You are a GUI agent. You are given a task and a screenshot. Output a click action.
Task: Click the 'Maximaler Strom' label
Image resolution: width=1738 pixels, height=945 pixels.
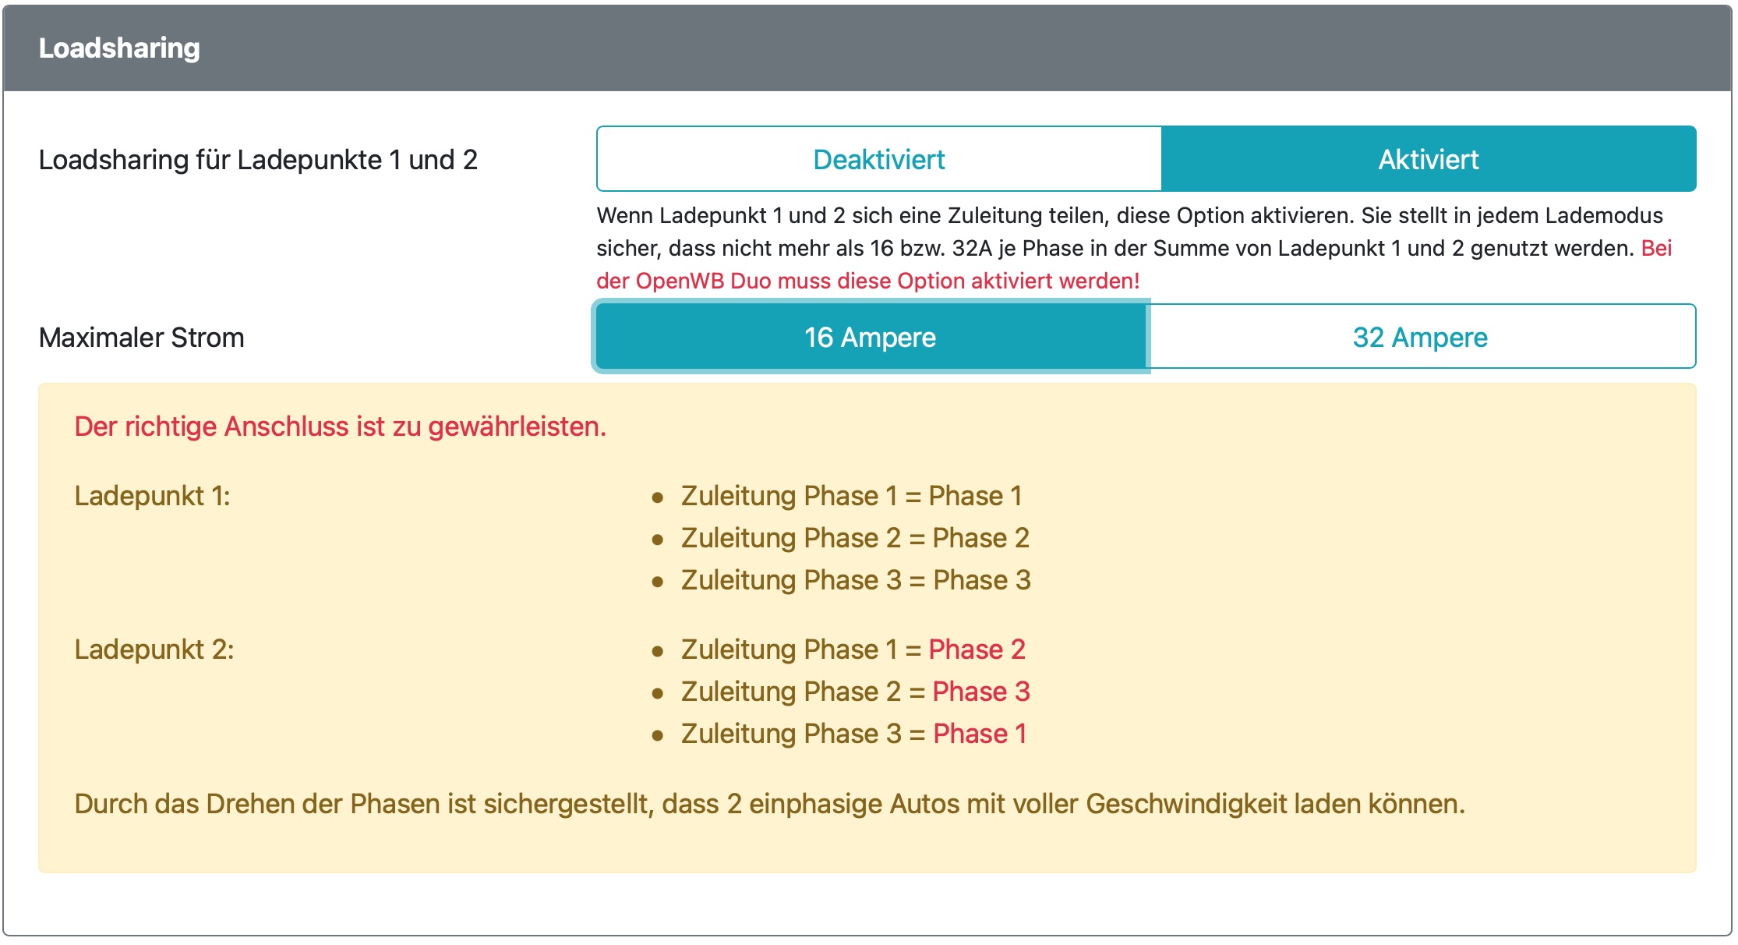point(141,338)
